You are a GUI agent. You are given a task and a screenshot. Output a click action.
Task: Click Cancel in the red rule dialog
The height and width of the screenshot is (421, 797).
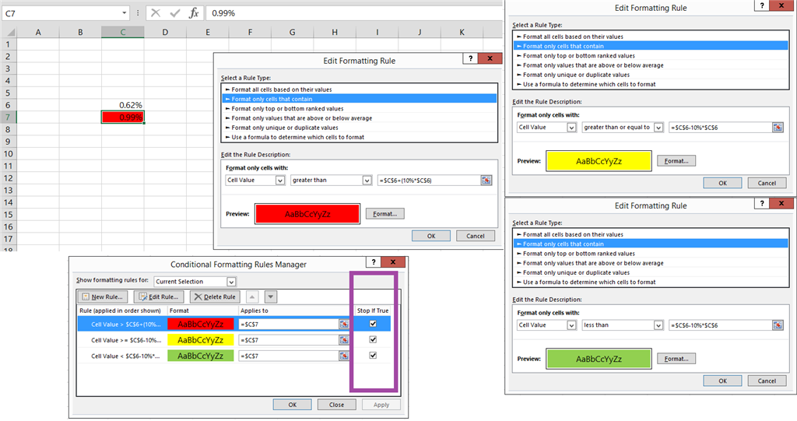(x=476, y=236)
